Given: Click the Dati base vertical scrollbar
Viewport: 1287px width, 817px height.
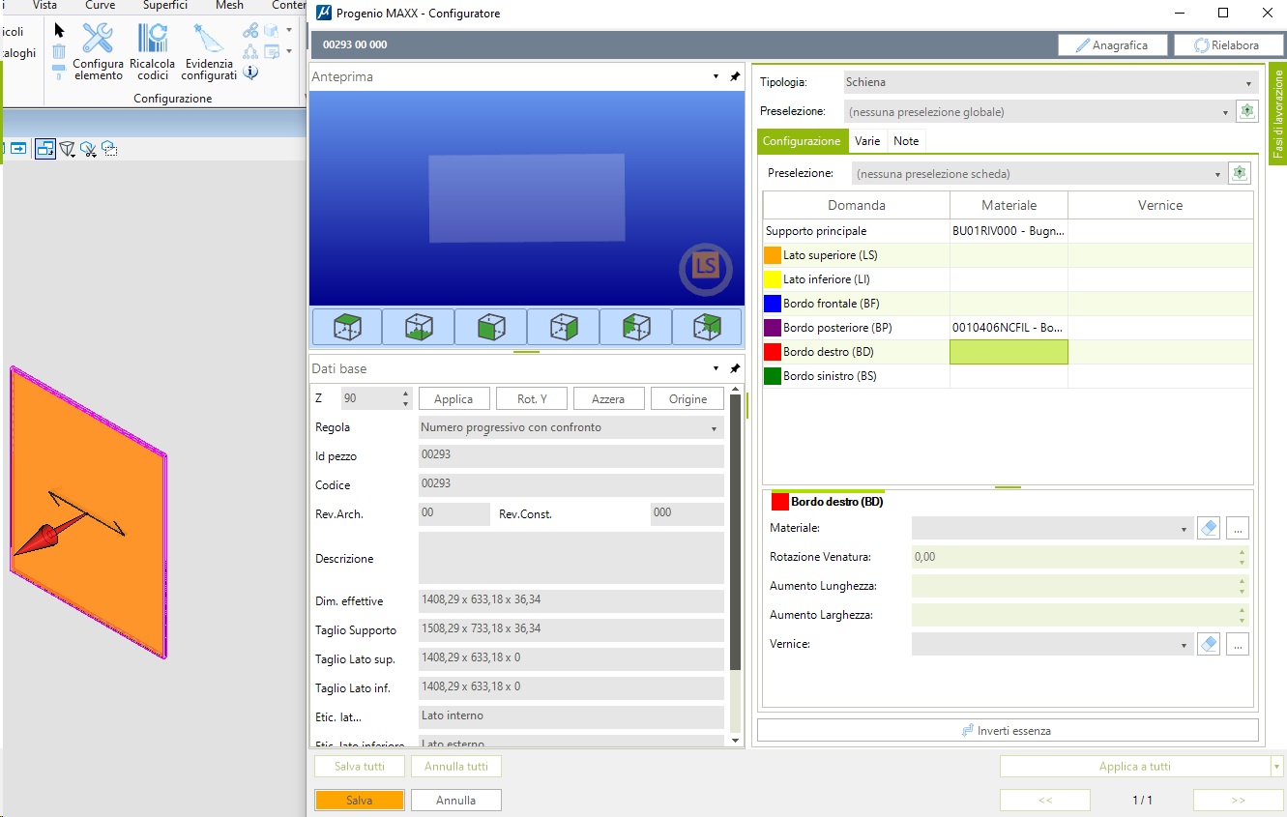Looking at the screenshot, I should (735, 532).
